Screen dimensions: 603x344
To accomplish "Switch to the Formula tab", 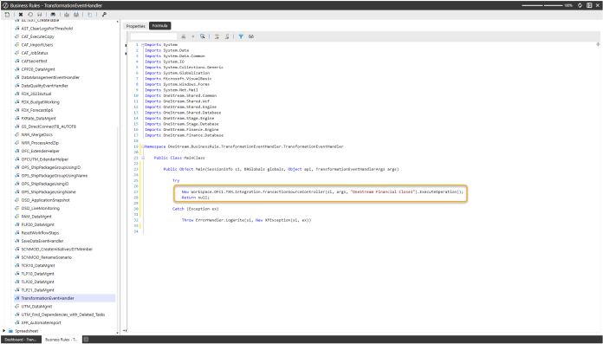I will [x=160, y=26].
